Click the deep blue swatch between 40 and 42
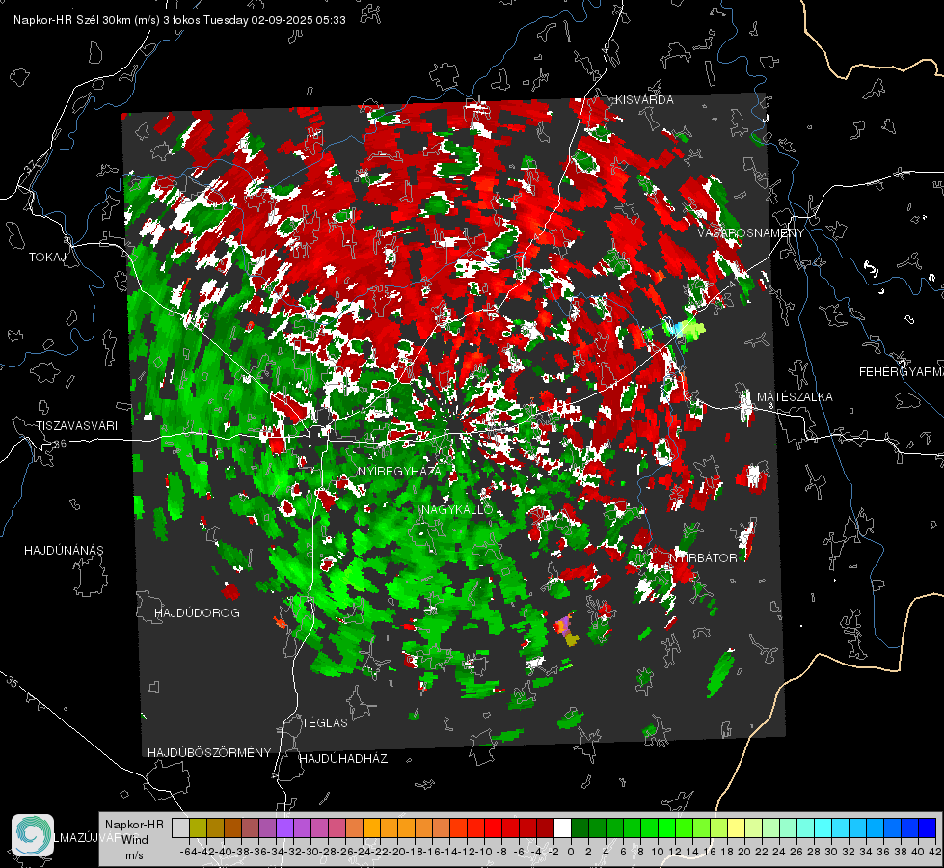This screenshot has height=868, width=944. [927, 827]
